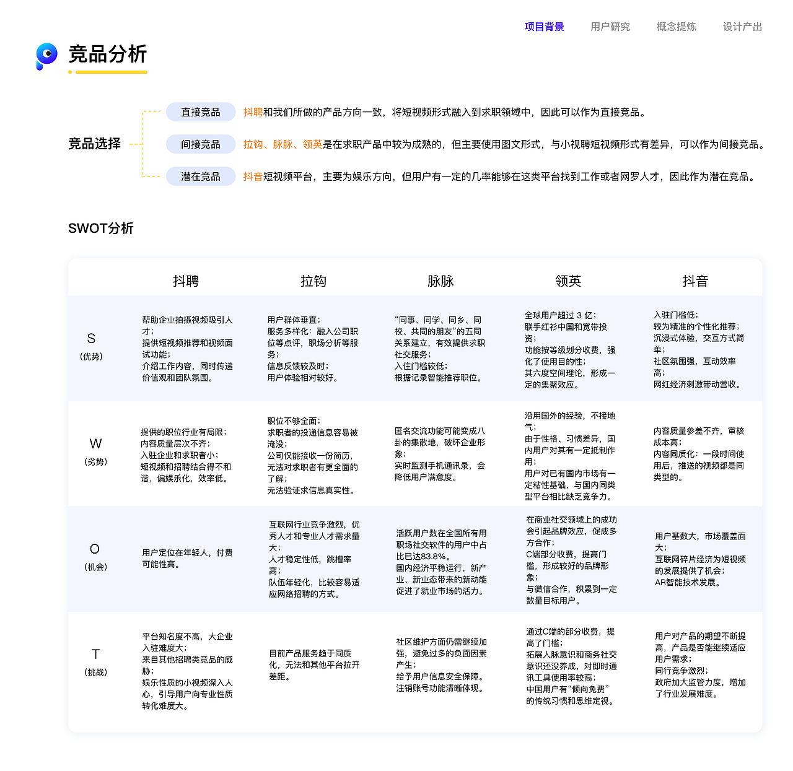Click 抖音 weakness cell starting 内容质量参差不齐
This screenshot has width=793, height=771.
tap(699, 454)
